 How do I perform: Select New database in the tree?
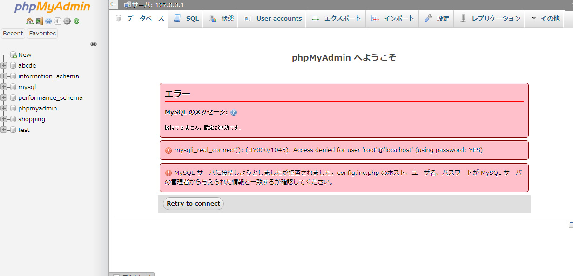pyautogui.click(x=25, y=55)
